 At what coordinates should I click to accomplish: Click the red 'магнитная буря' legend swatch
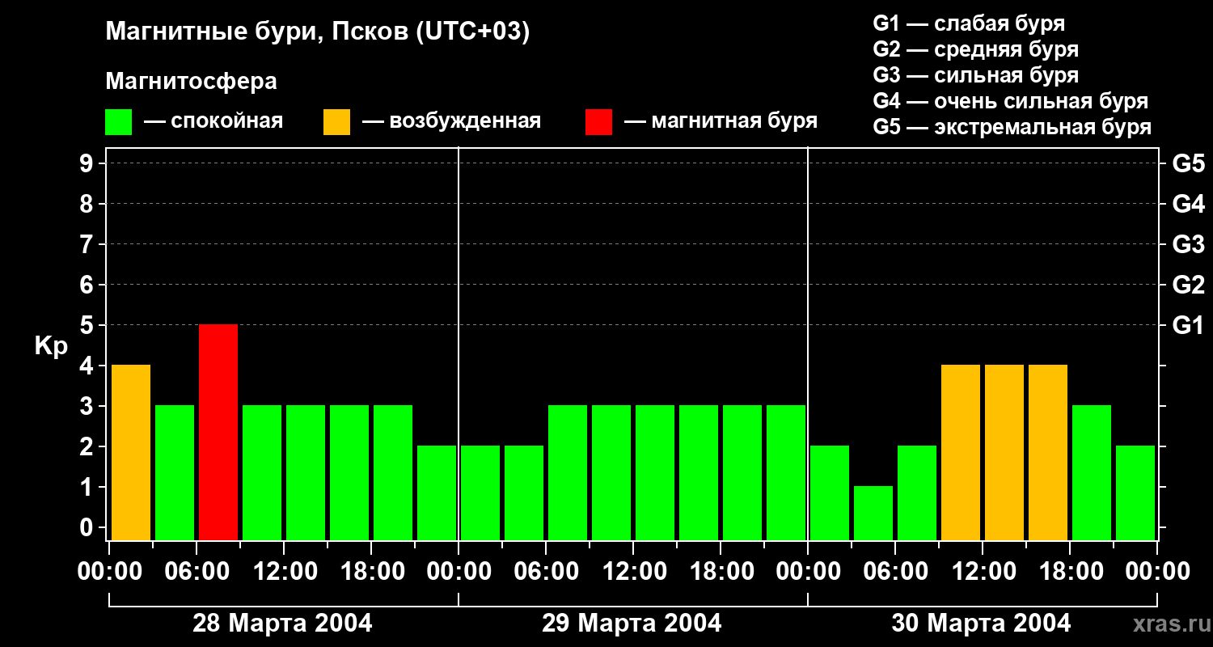(598, 122)
